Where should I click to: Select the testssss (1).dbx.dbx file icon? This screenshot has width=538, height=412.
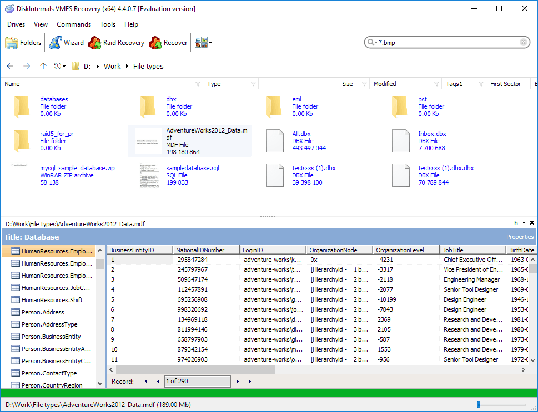click(x=401, y=175)
